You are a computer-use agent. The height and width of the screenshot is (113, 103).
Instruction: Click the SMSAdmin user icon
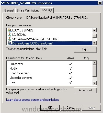click(10, 39)
